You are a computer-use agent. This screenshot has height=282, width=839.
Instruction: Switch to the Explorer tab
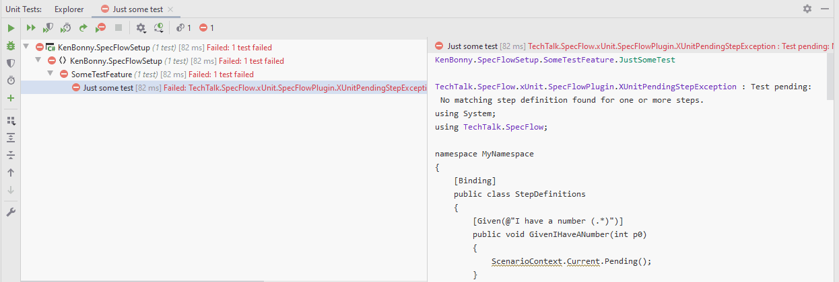click(69, 9)
